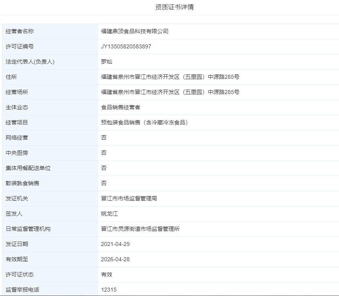Click the 发证日期 label
This screenshot has height=296, width=339.
pos(17,244)
